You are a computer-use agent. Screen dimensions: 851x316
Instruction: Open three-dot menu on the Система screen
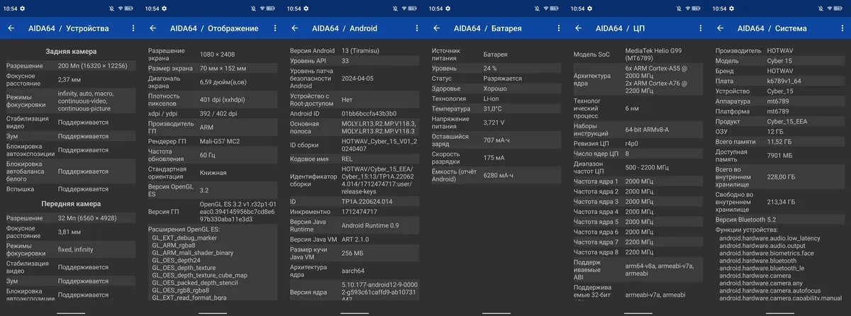842,28
